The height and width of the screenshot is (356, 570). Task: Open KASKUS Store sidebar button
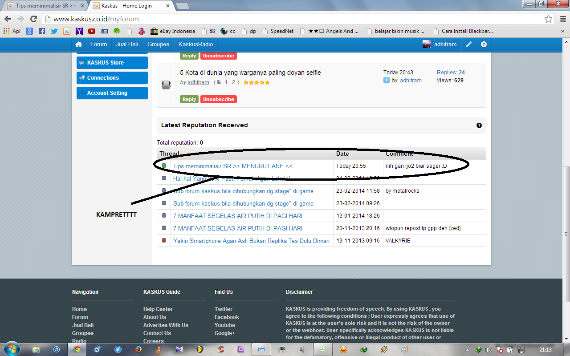point(112,63)
